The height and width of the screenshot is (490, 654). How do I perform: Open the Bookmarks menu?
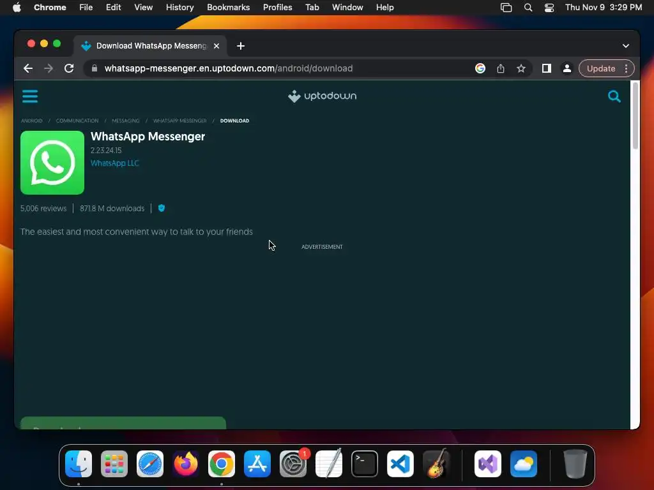coord(228,8)
